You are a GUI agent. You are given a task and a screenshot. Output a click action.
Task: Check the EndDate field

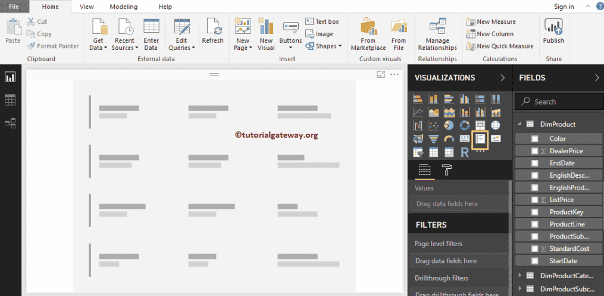click(534, 163)
